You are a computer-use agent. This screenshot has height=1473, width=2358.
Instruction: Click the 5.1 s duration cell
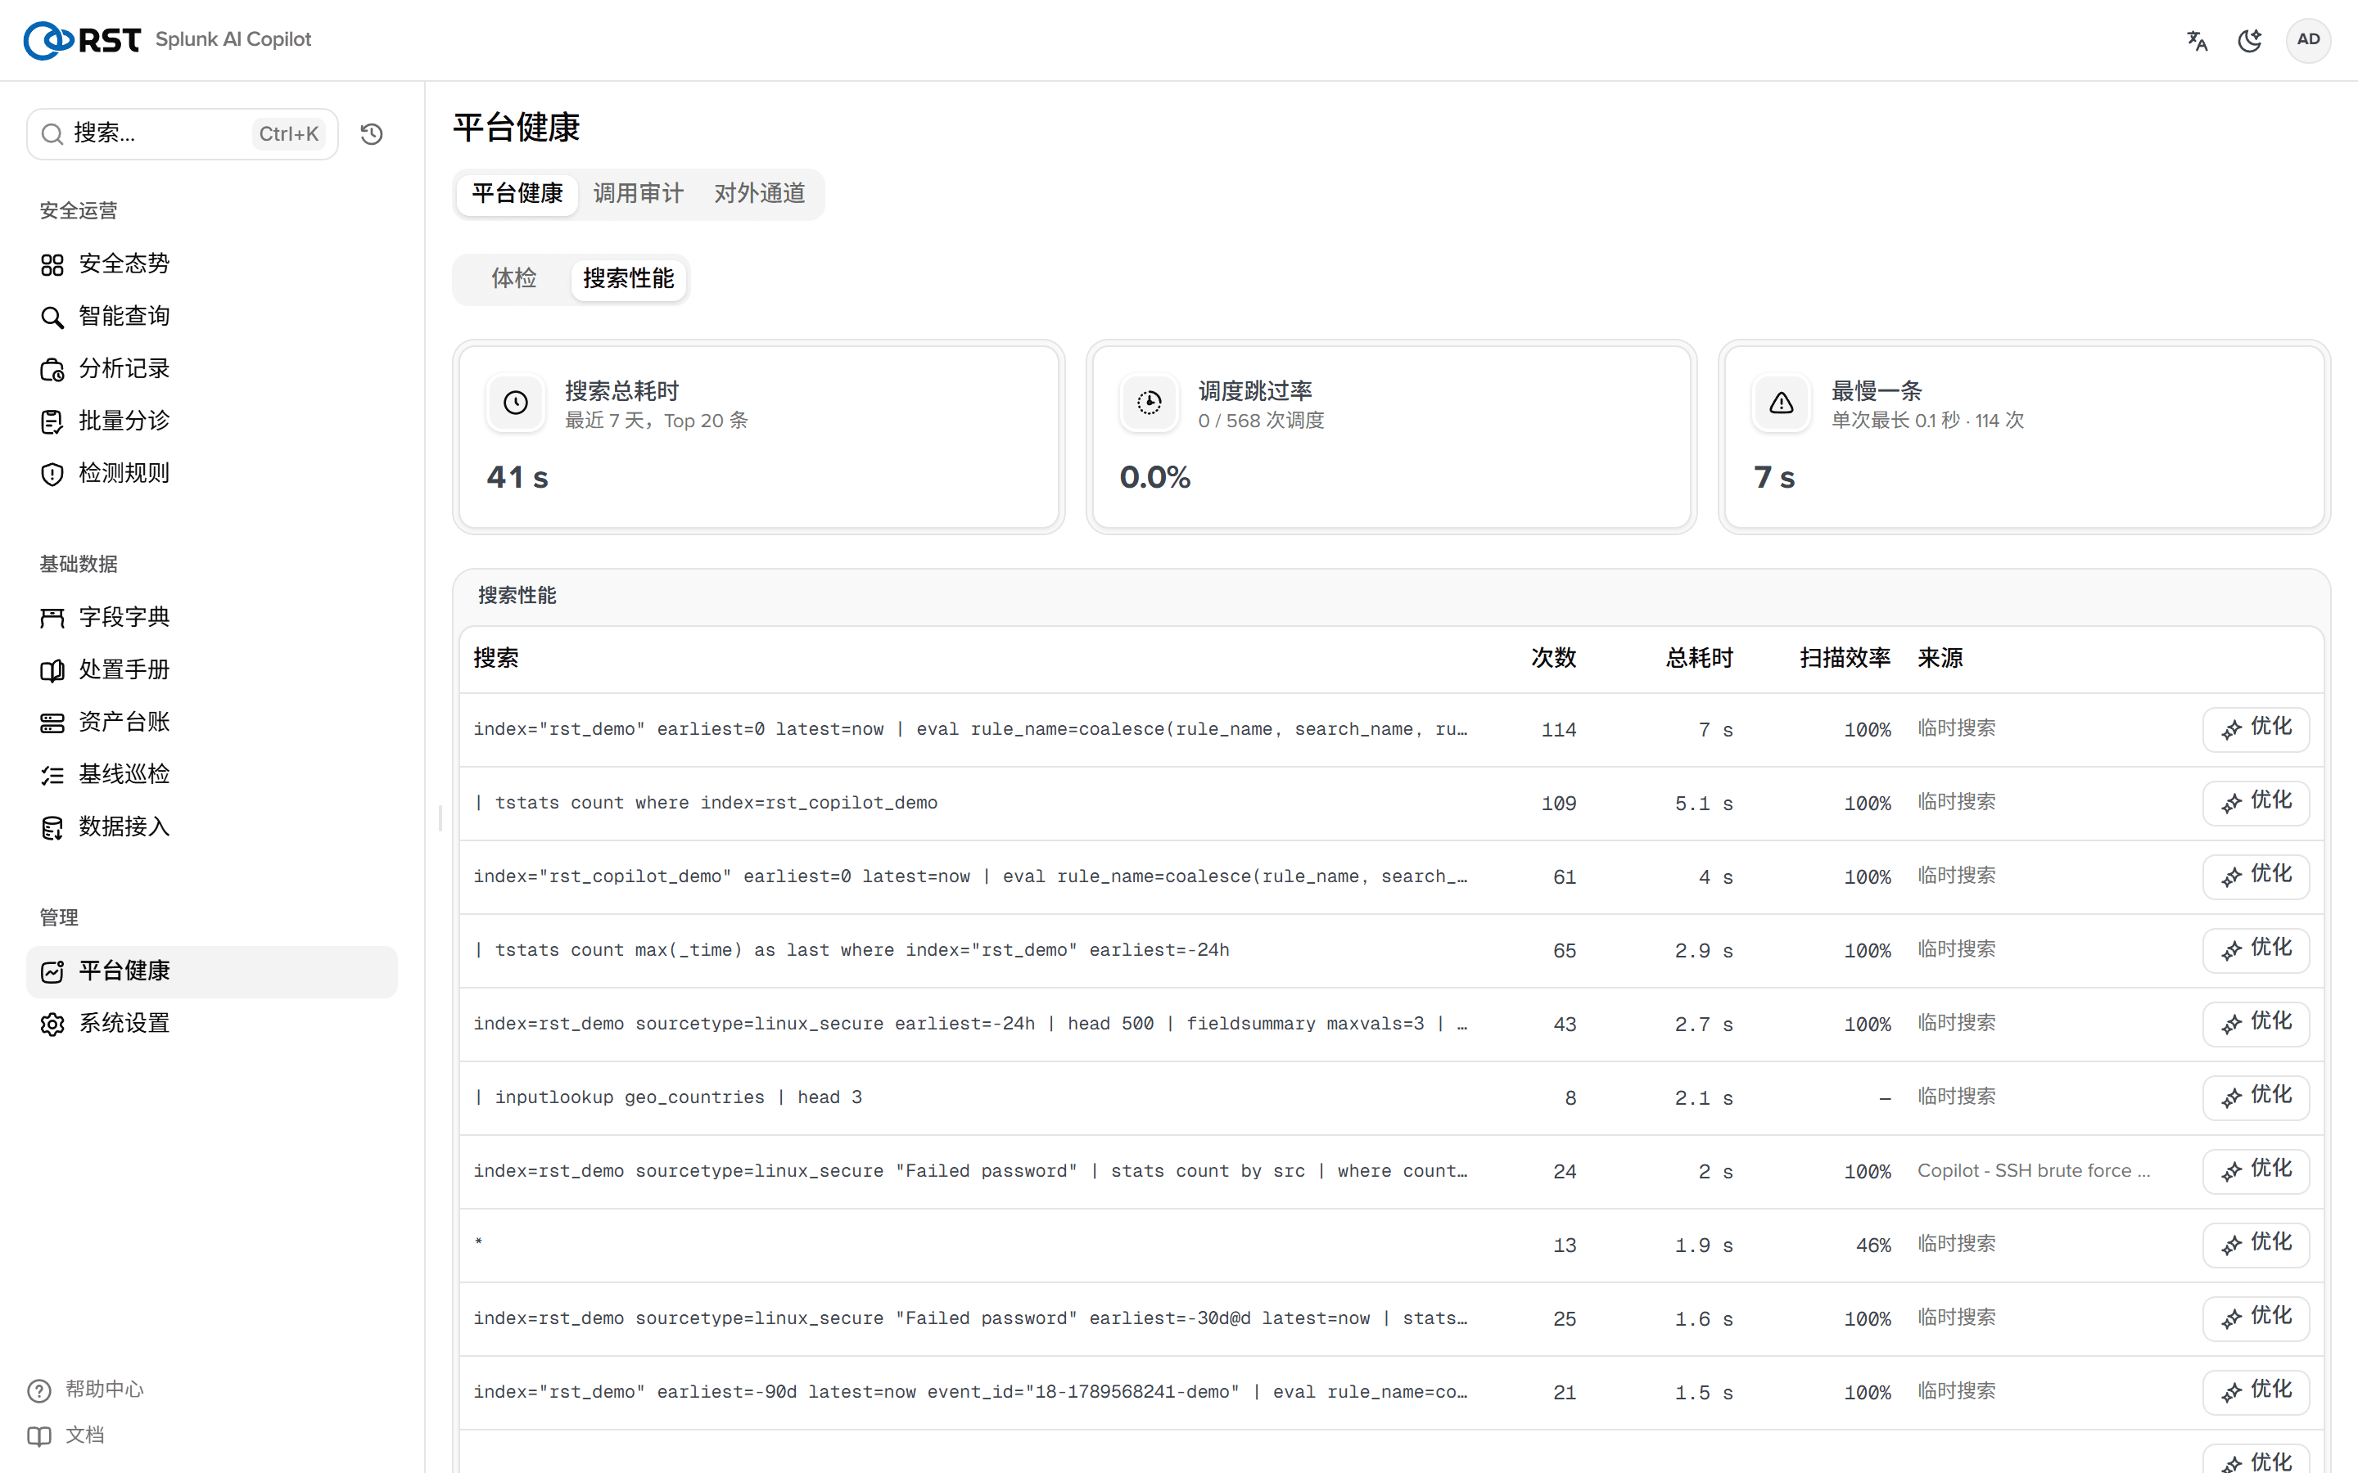coord(1703,804)
